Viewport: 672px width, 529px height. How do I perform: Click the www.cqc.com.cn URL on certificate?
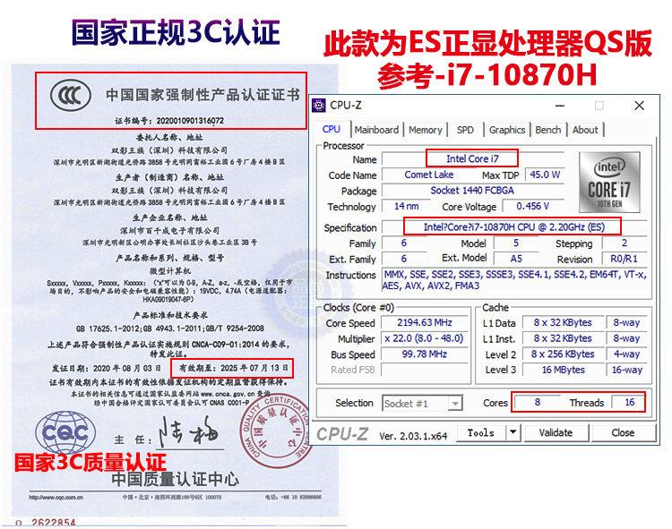56,498
